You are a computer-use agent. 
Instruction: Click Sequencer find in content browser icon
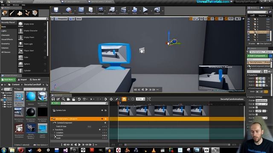pos(64,99)
